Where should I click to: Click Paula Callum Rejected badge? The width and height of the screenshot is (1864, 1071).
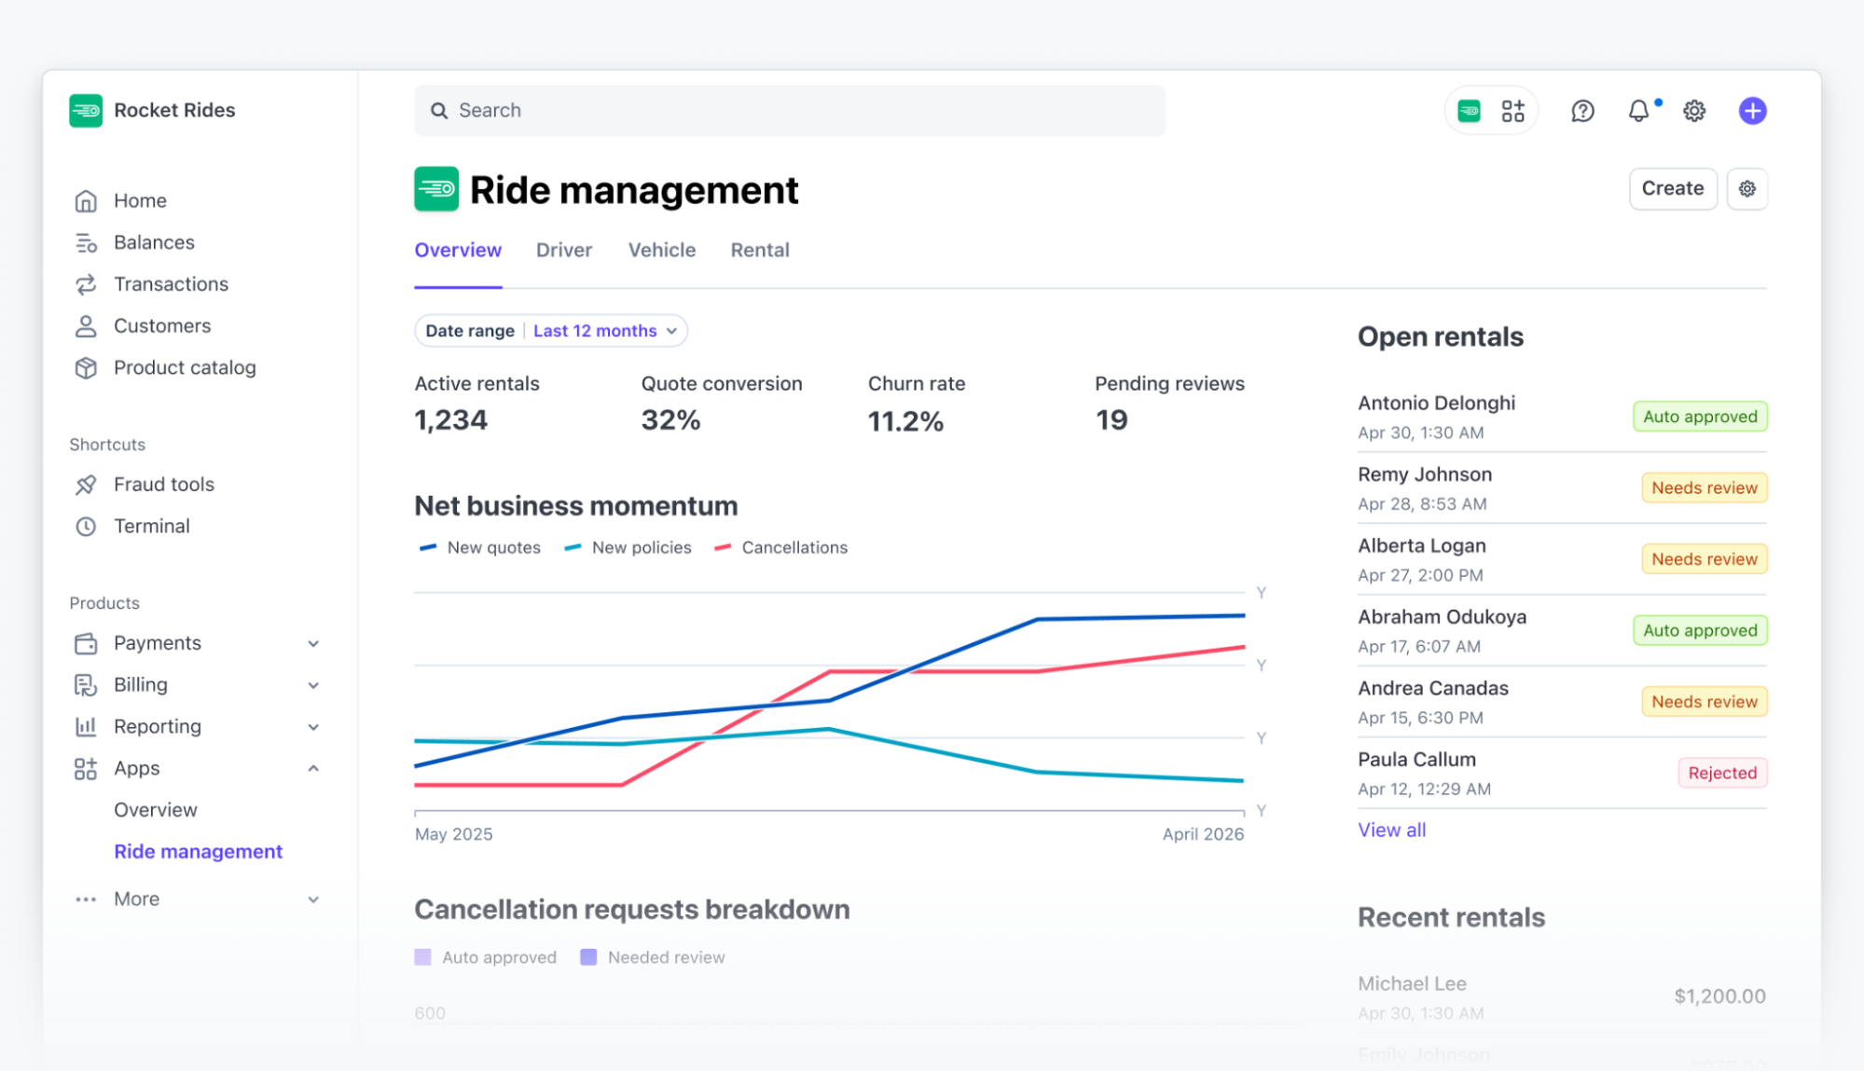point(1722,773)
